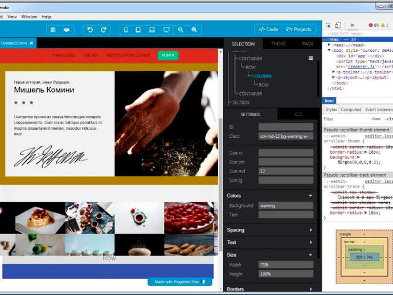Open preview with the eye icon
Screen dimensions: 393x295
(67, 30)
